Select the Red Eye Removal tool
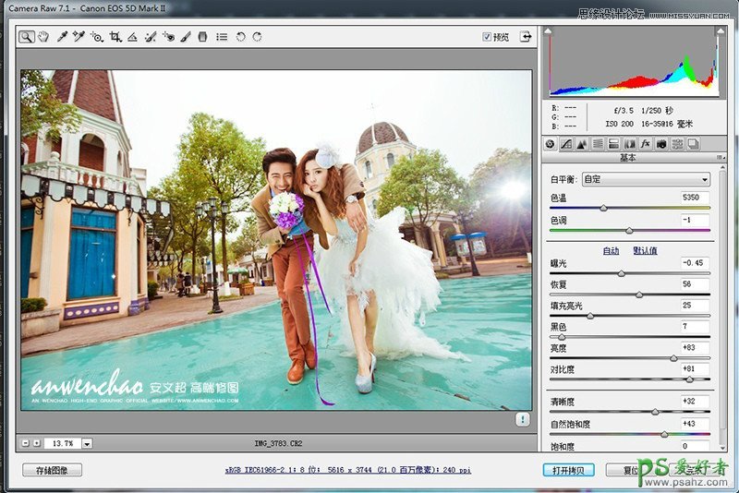The height and width of the screenshot is (493, 739). pos(168,37)
